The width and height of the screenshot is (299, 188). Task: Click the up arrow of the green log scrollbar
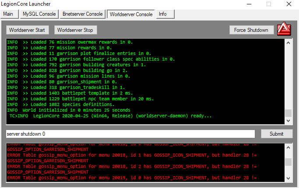point(288,43)
